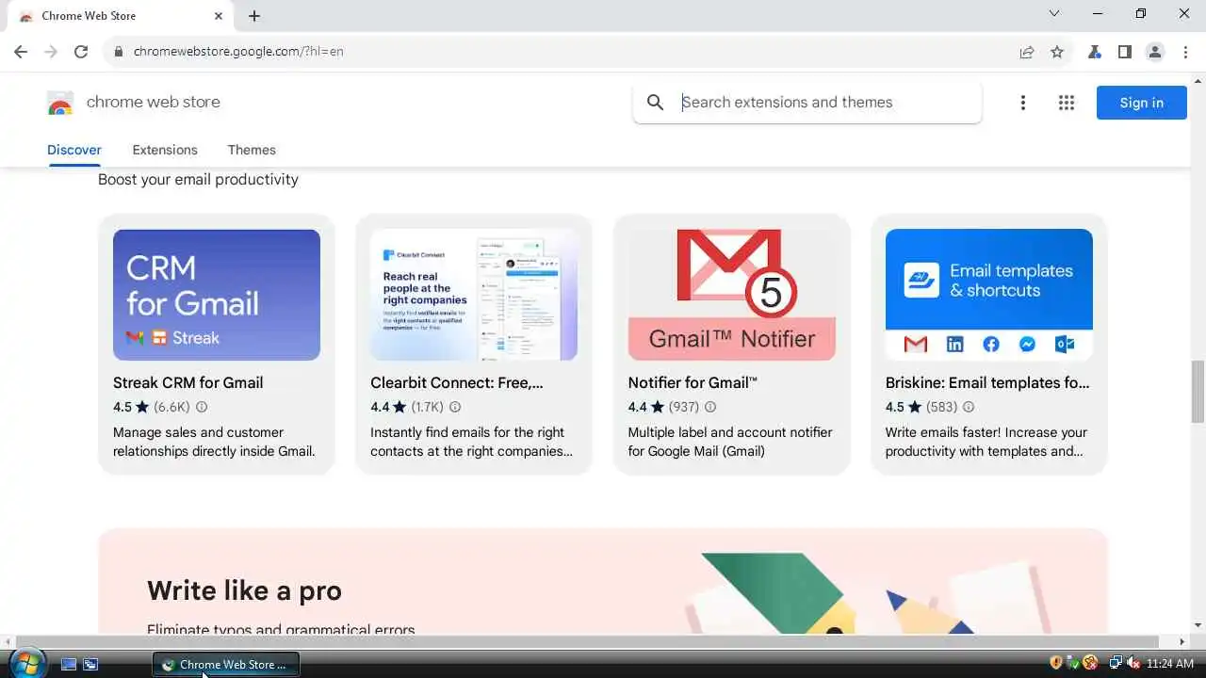
Task: Click the address bar URL
Action: [x=238, y=52]
